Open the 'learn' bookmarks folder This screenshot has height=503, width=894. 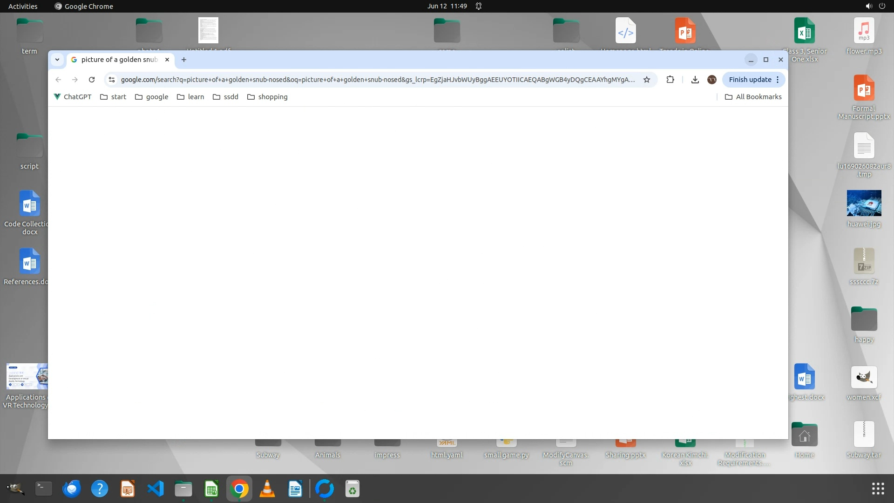(x=190, y=97)
